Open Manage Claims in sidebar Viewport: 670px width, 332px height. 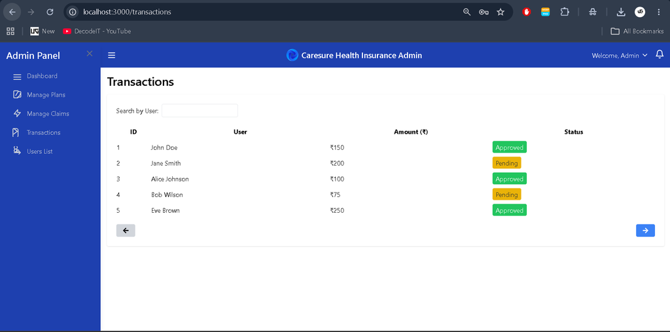[48, 114]
